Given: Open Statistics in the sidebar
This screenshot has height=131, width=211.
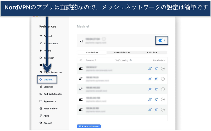Looking at the screenshot, I should point(48,87).
